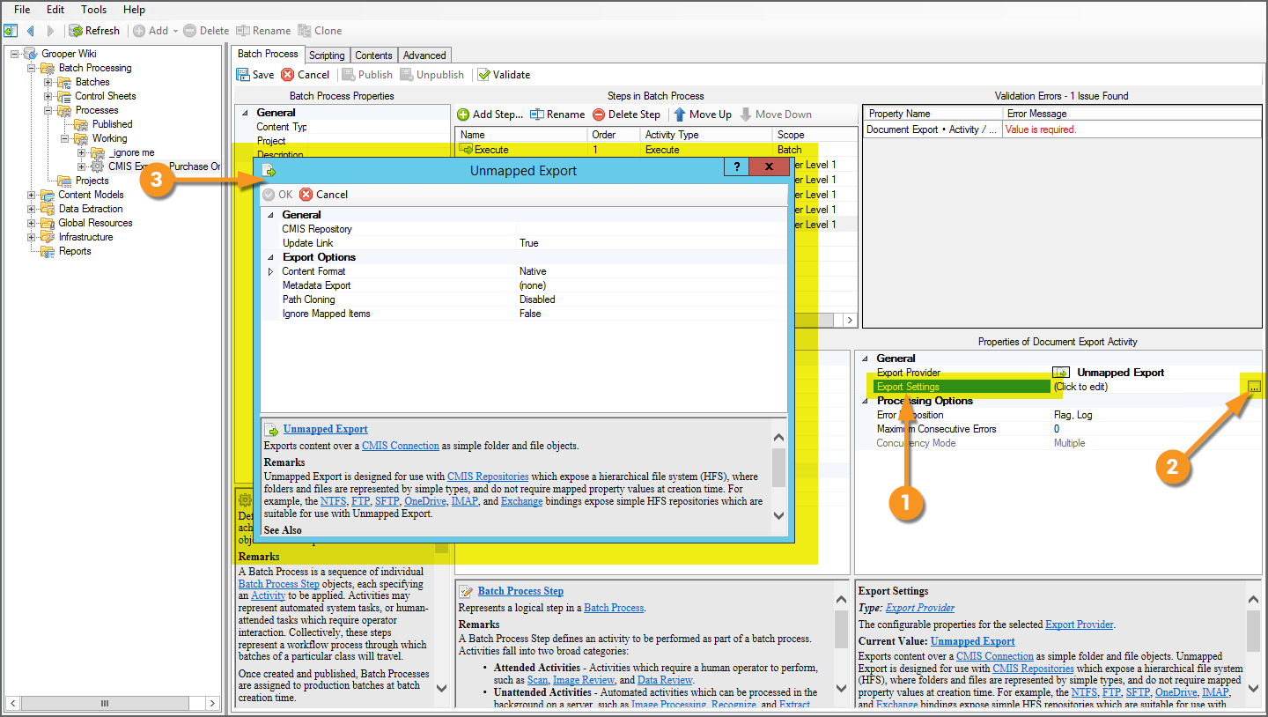Open Export Settings ellipsis editor button

[1254, 387]
